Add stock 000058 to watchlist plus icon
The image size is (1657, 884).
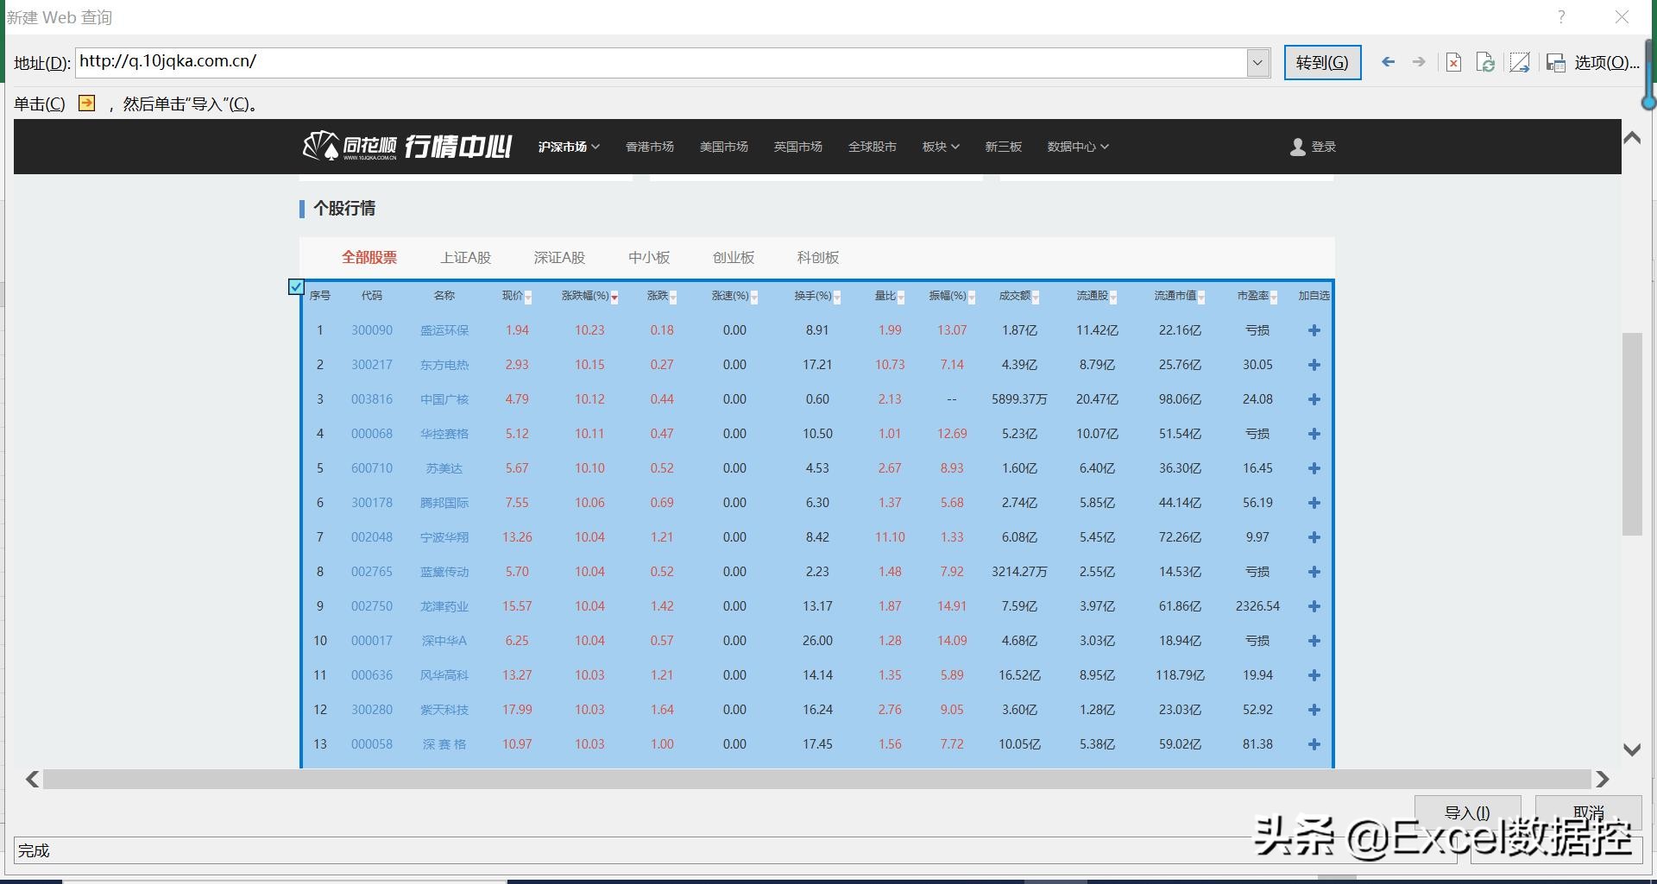pos(1314,744)
